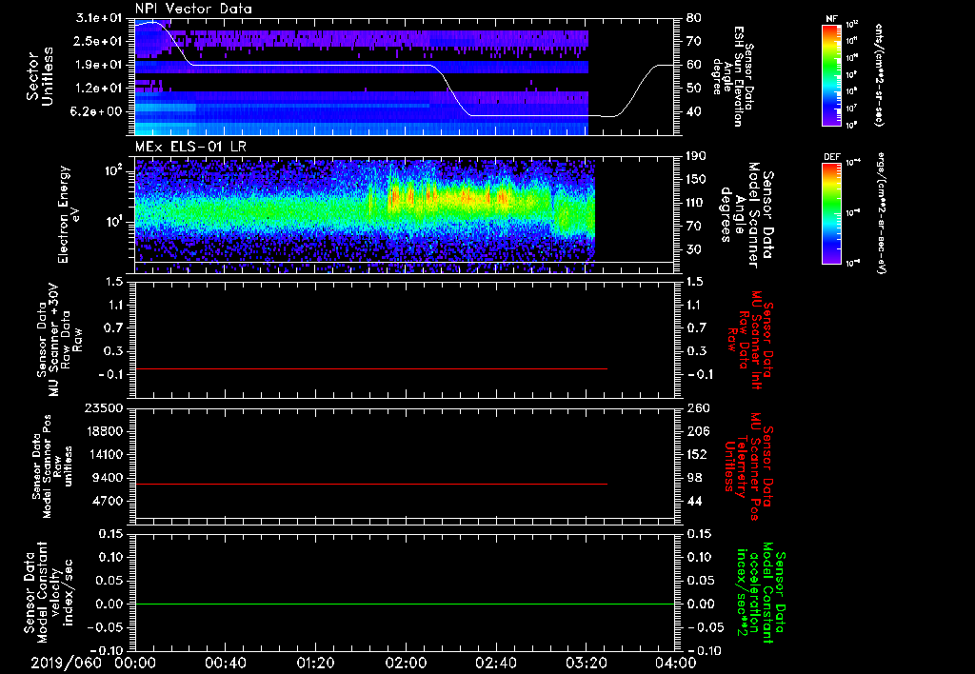Image resolution: width=975 pixels, height=674 pixels.
Task: Click the "00:00" time tick label
Action: click(x=135, y=663)
